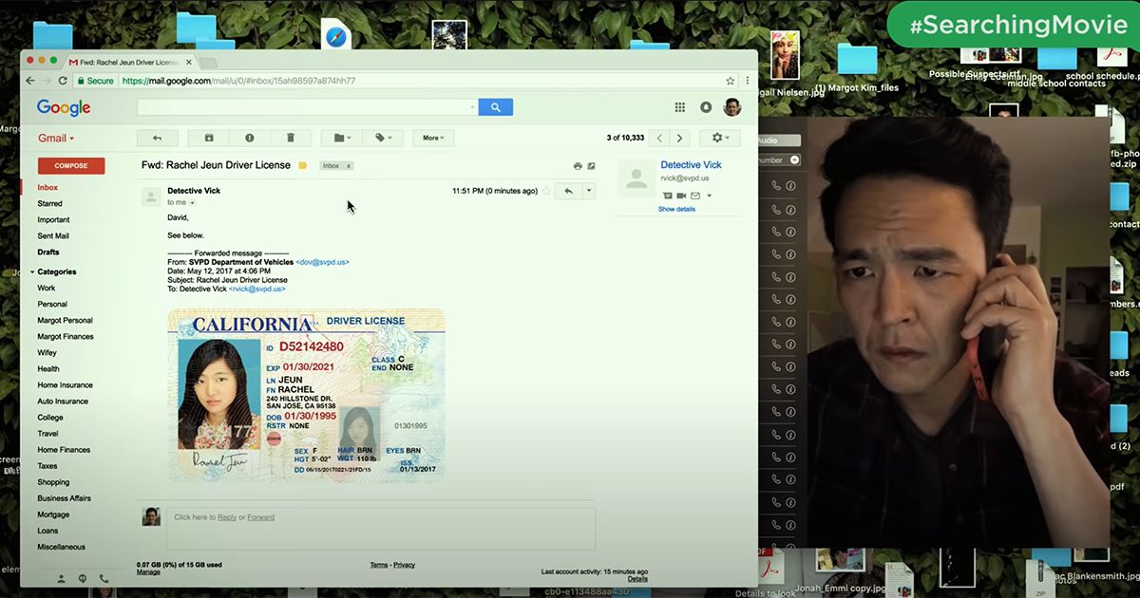Expand recipient details next to 'to me'

[192, 202]
